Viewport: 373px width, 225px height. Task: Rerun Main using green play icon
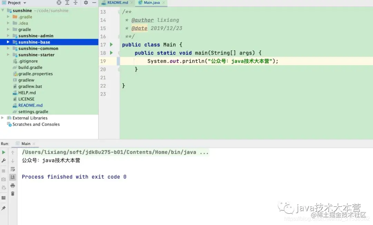3,152
